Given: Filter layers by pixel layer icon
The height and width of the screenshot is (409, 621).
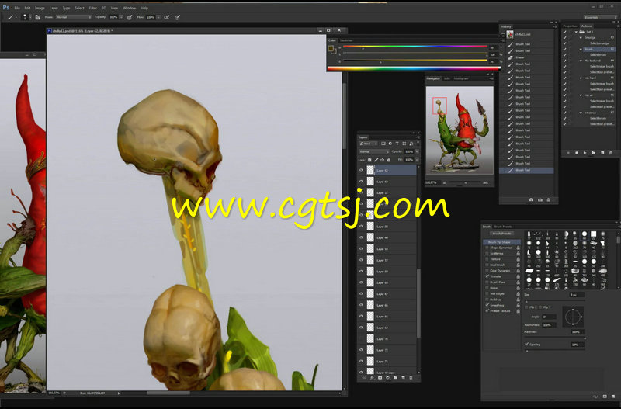Looking at the screenshot, I should click(383, 144).
